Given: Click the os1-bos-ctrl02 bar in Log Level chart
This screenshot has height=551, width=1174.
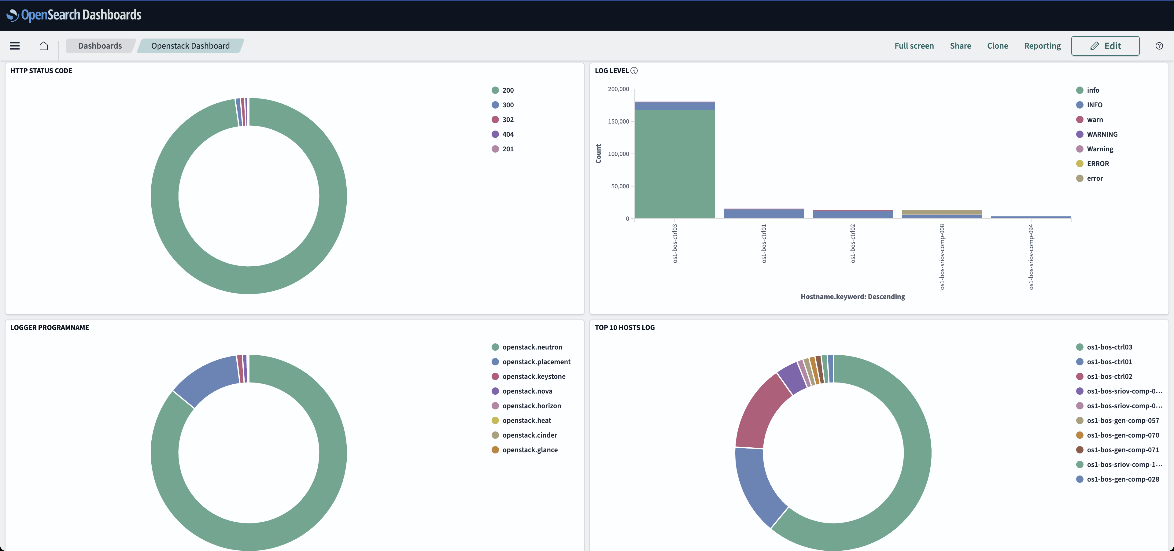Looking at the screenshot, I should [x=853, y=214].
